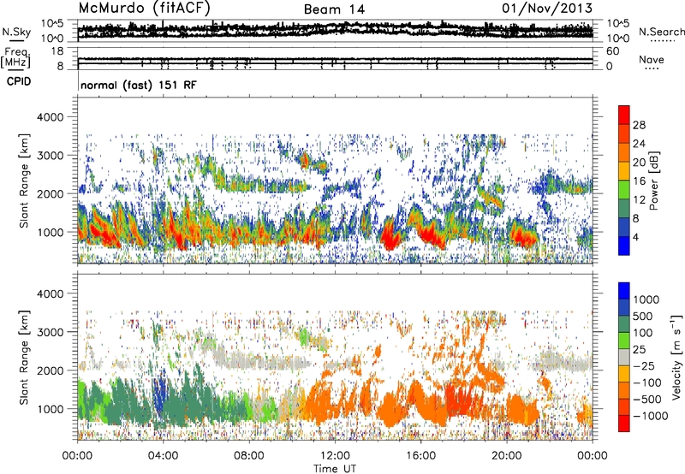This screenshot has width=685, height=474.
Task: Click the 'N.Search' legend label
Action: coord(662,32)
